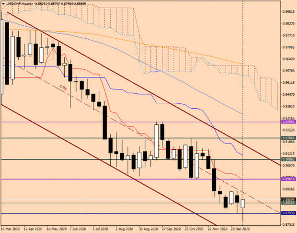Click the 30 Aug 2020 date label
The height and width of the screenshot is (233, 297).
[148, 229]
